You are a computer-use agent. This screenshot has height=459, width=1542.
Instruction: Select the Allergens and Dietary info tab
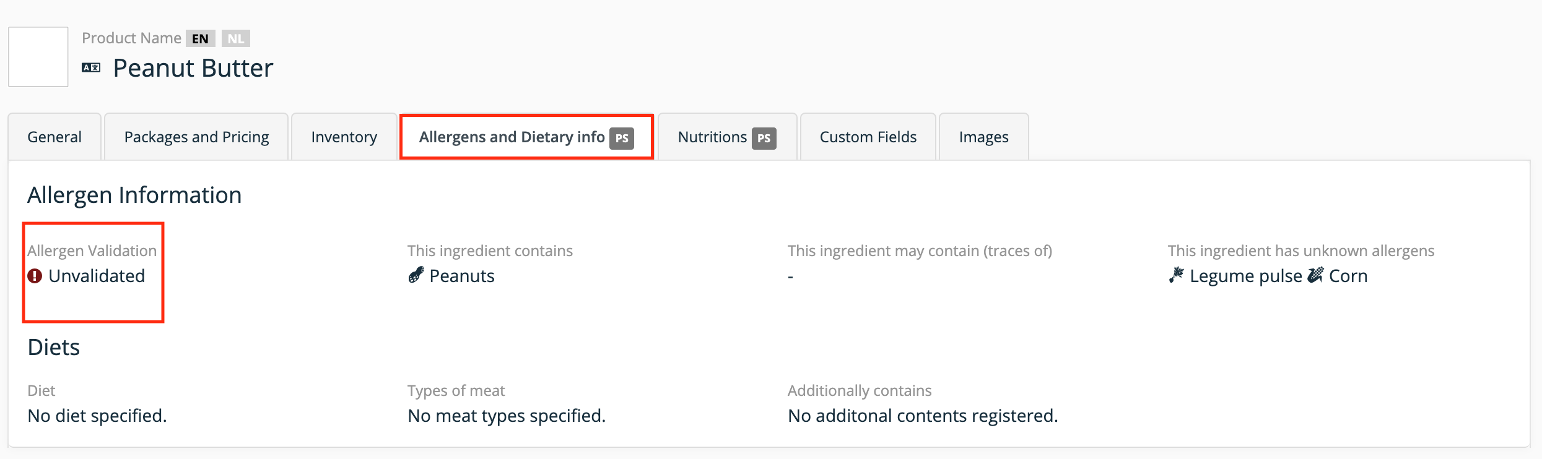tap(526, 137)
